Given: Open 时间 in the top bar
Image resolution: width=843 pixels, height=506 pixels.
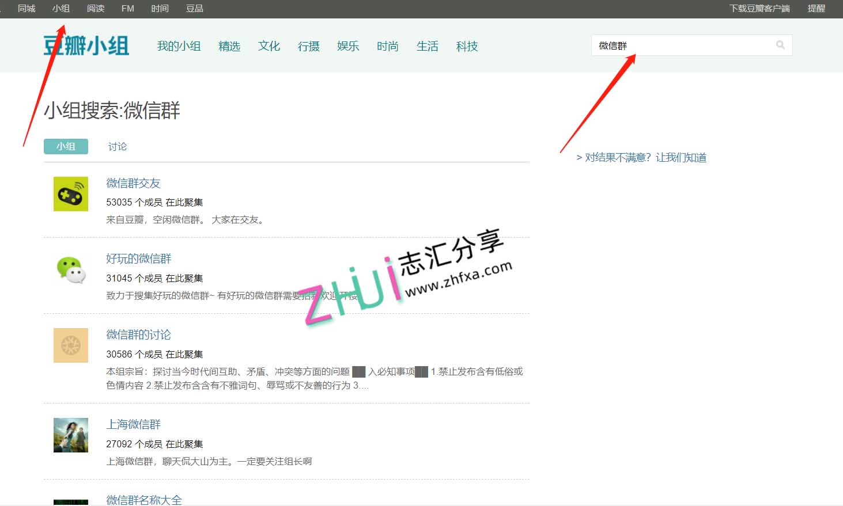Looking at the screenshot, I should pyautogui.click(x=160, y=9).
